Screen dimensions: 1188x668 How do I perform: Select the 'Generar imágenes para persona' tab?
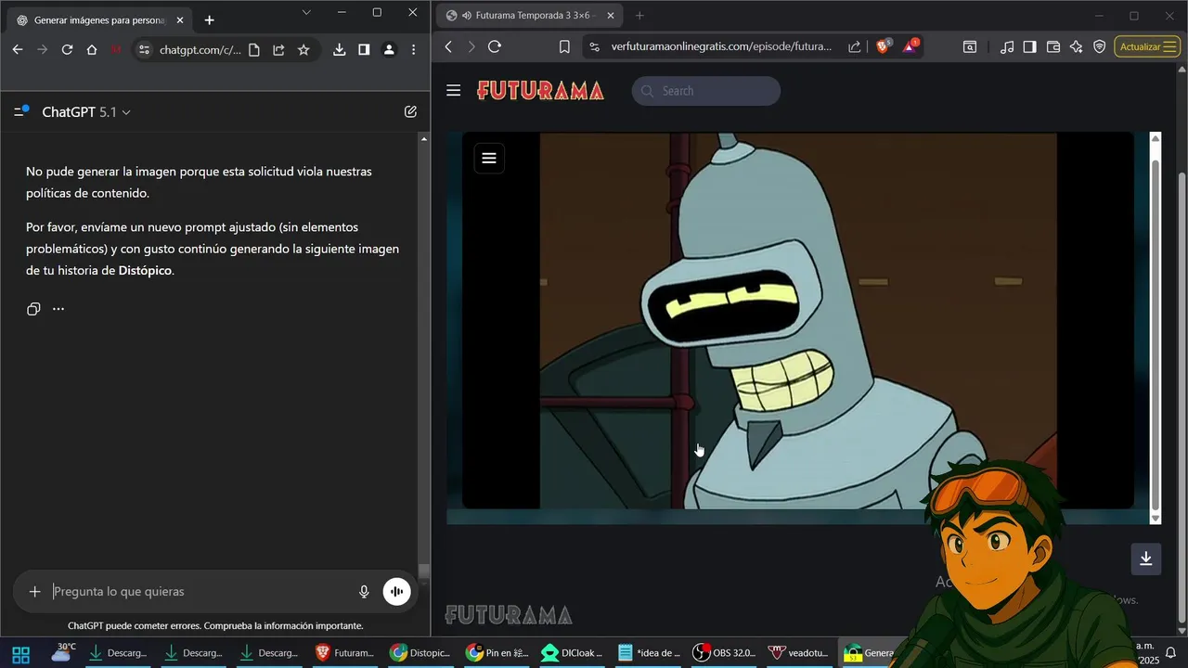click(x=97, y=20)
